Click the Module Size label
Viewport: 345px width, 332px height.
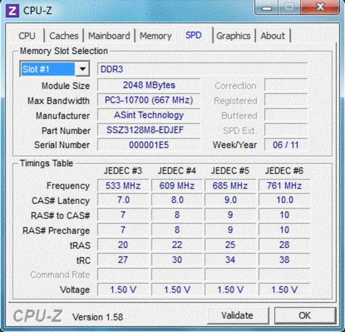[x=66, y=86]
